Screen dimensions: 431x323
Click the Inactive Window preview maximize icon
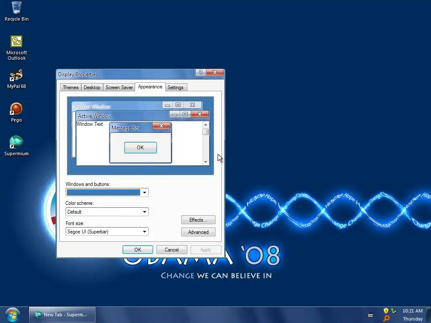point(178,105)
